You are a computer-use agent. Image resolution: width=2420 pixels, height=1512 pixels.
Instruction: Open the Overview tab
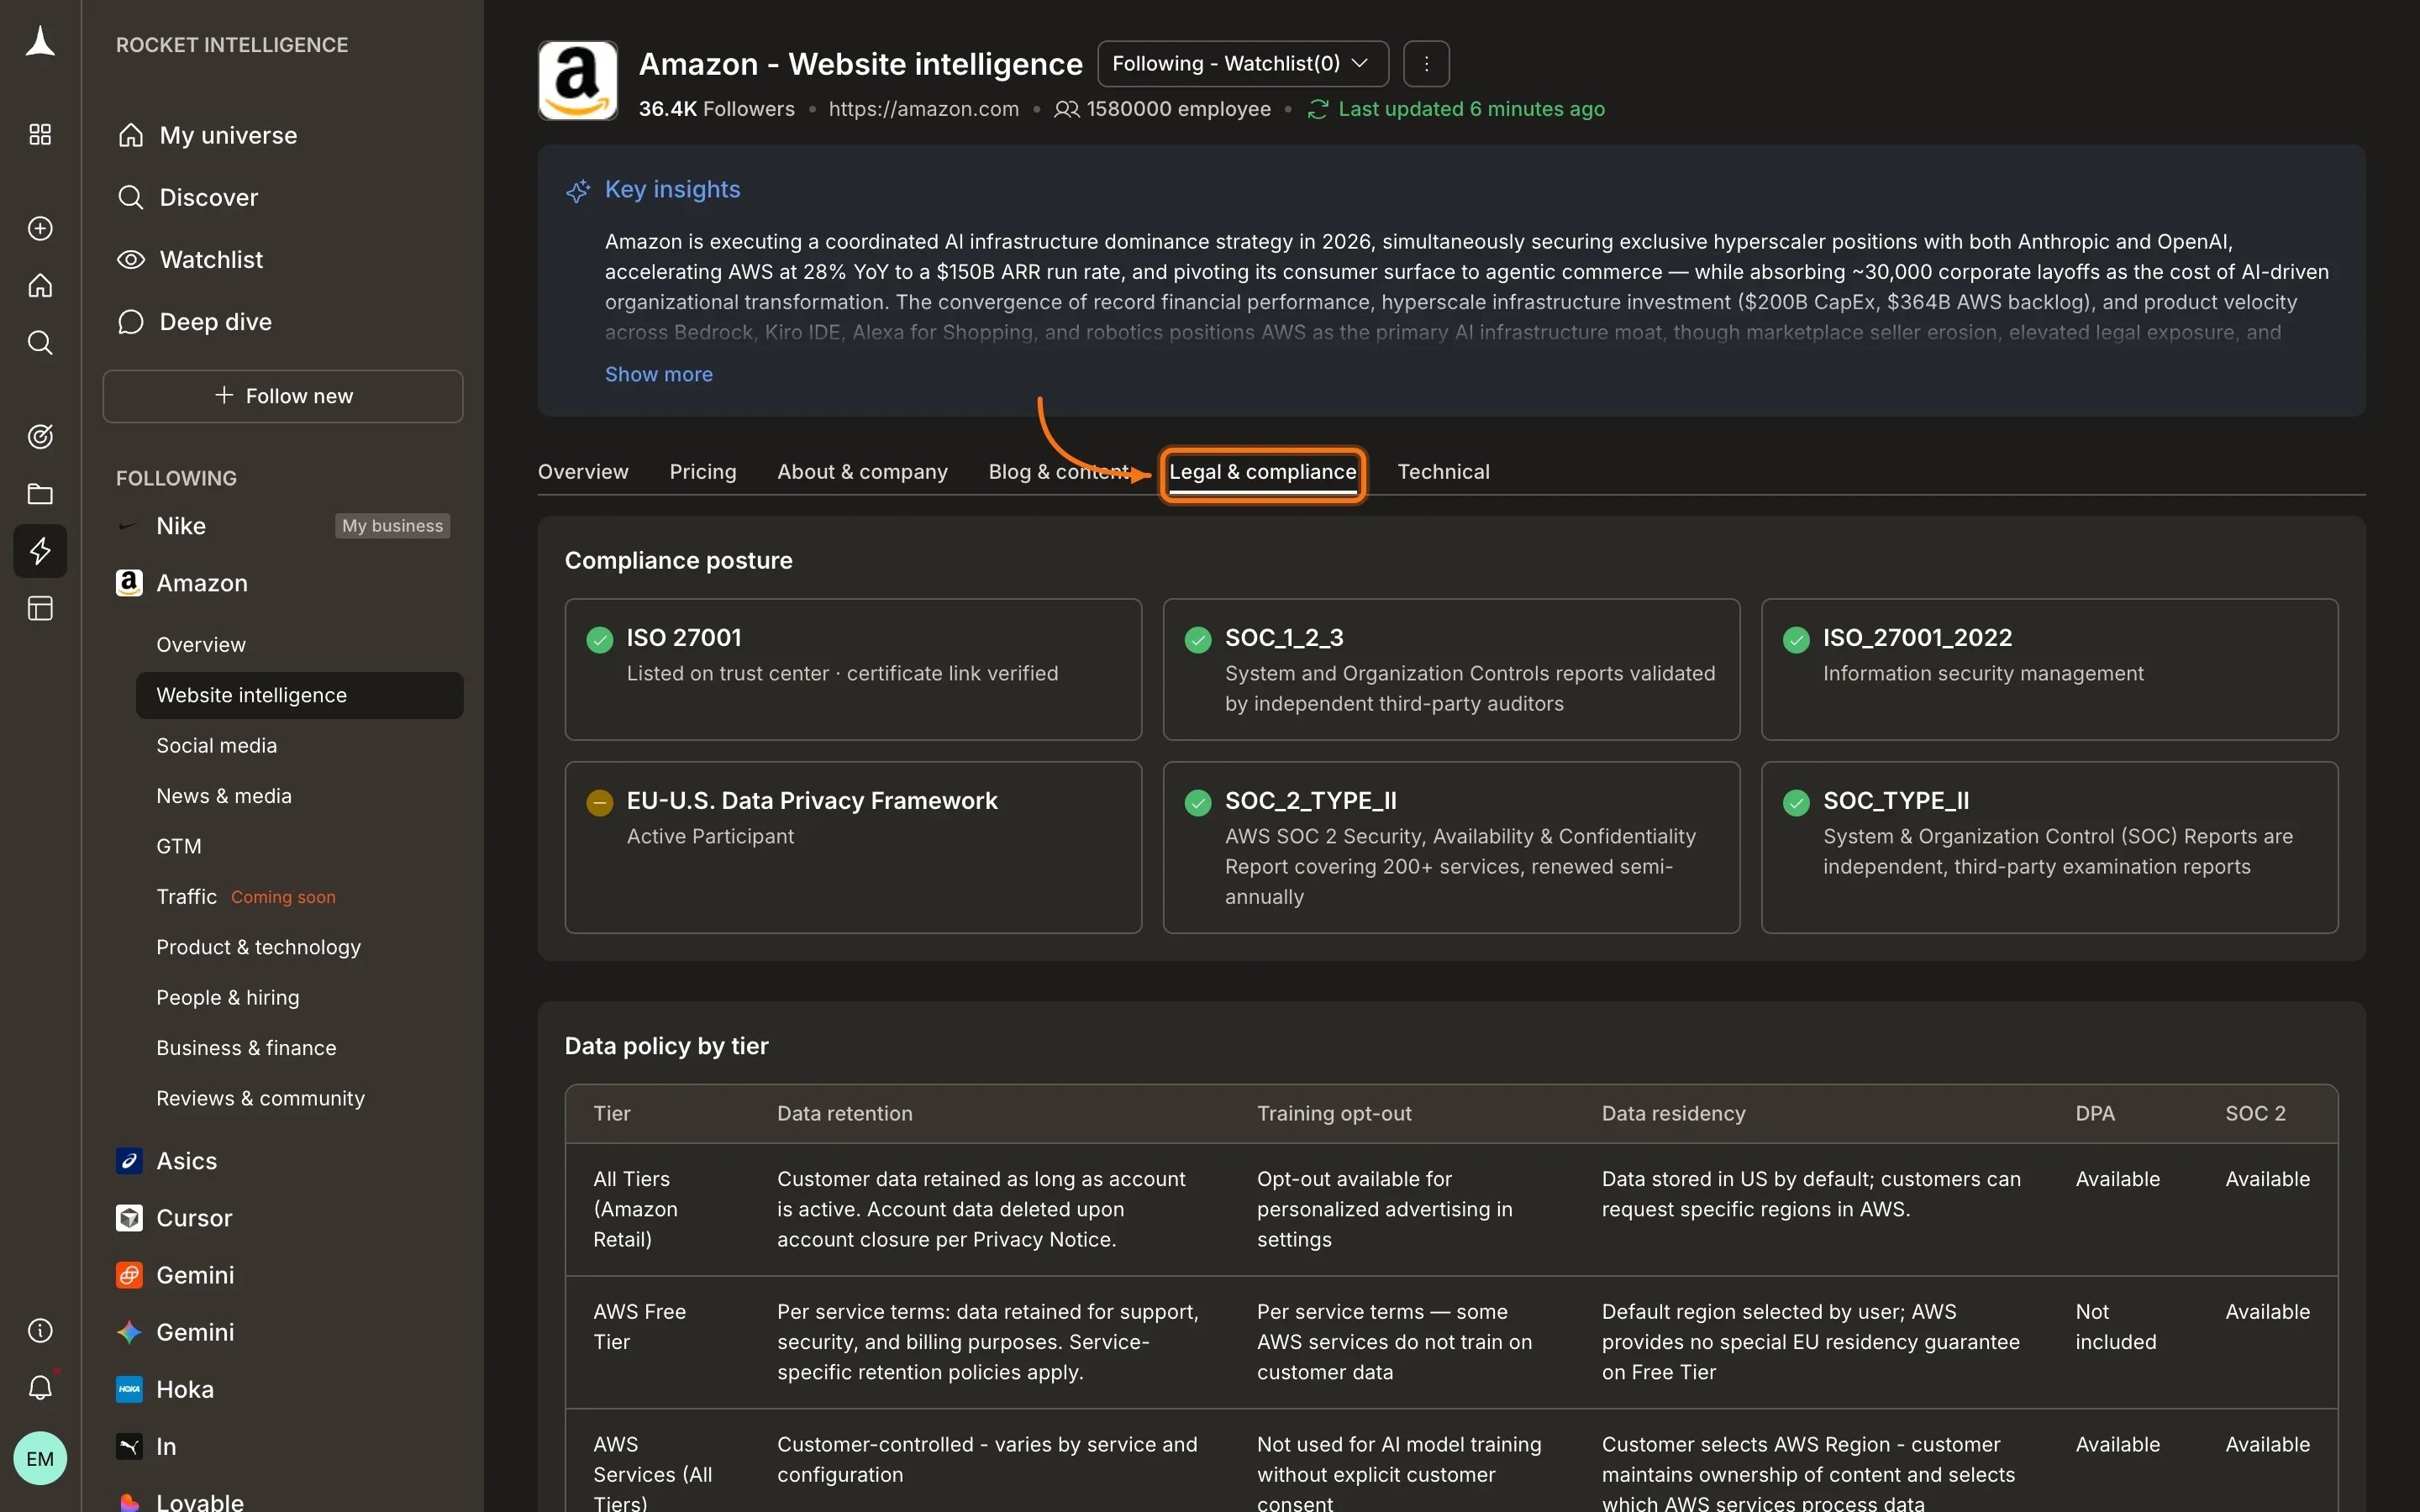[583, 472]
